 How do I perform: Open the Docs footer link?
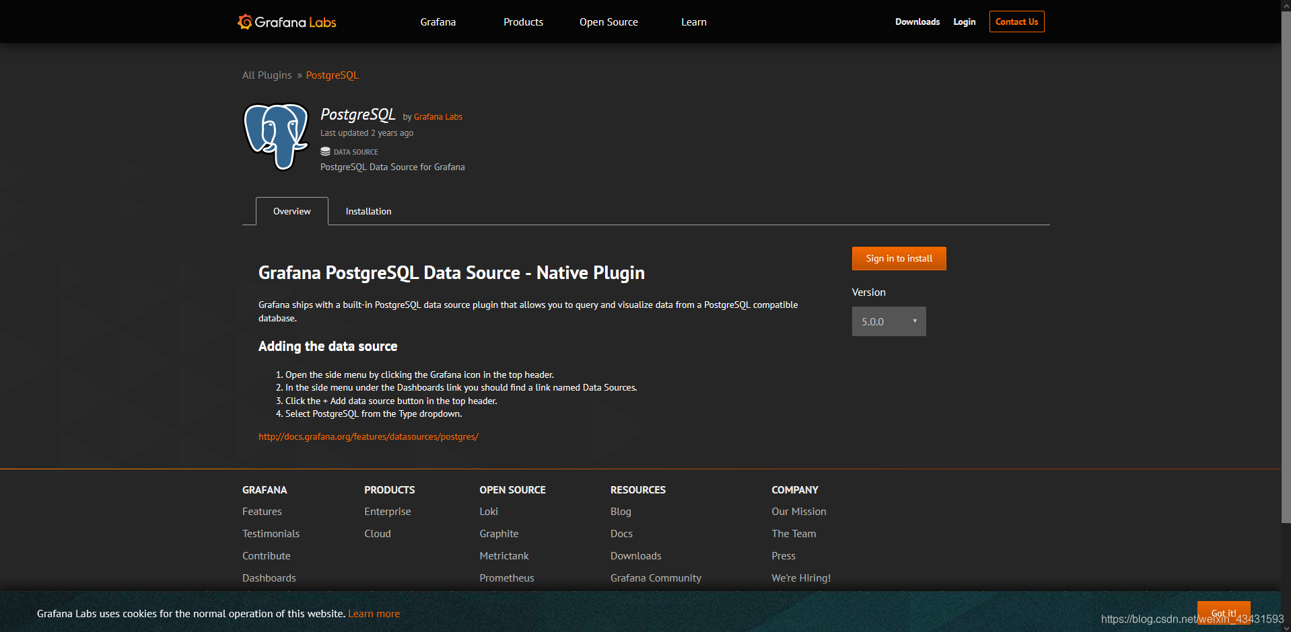621,534
